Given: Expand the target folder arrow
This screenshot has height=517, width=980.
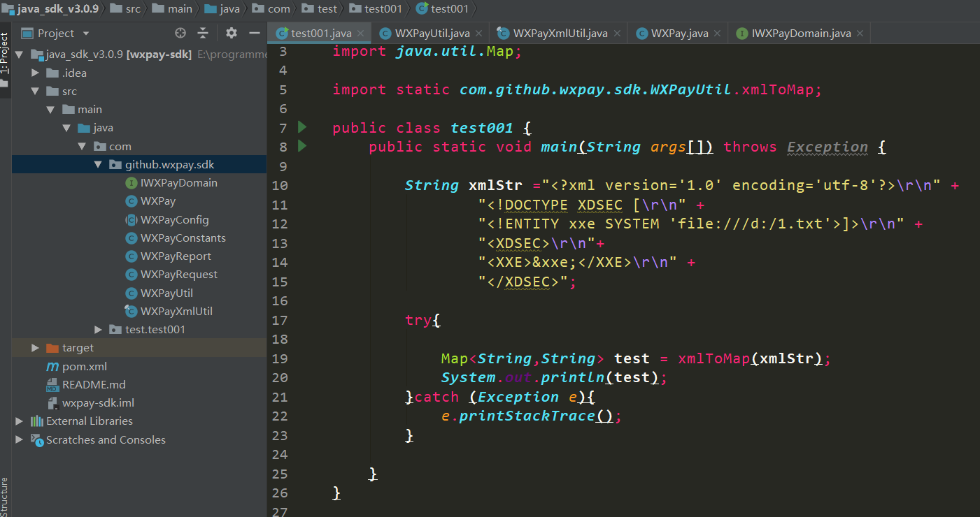Looking at the screenshot, I should point(36,348).
